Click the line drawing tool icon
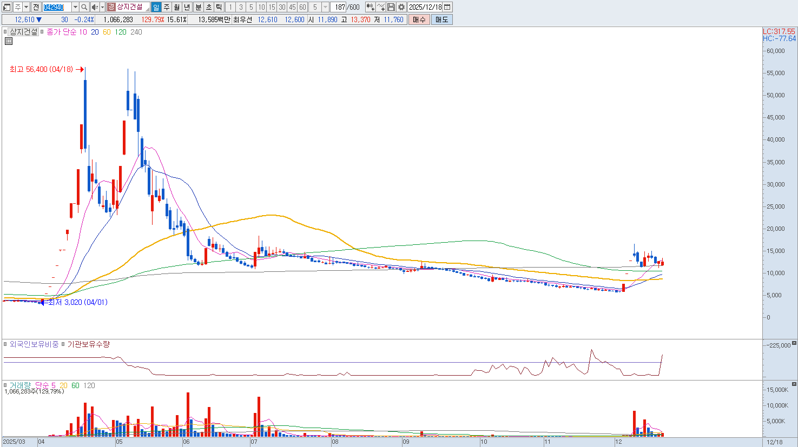 [381, 7]
